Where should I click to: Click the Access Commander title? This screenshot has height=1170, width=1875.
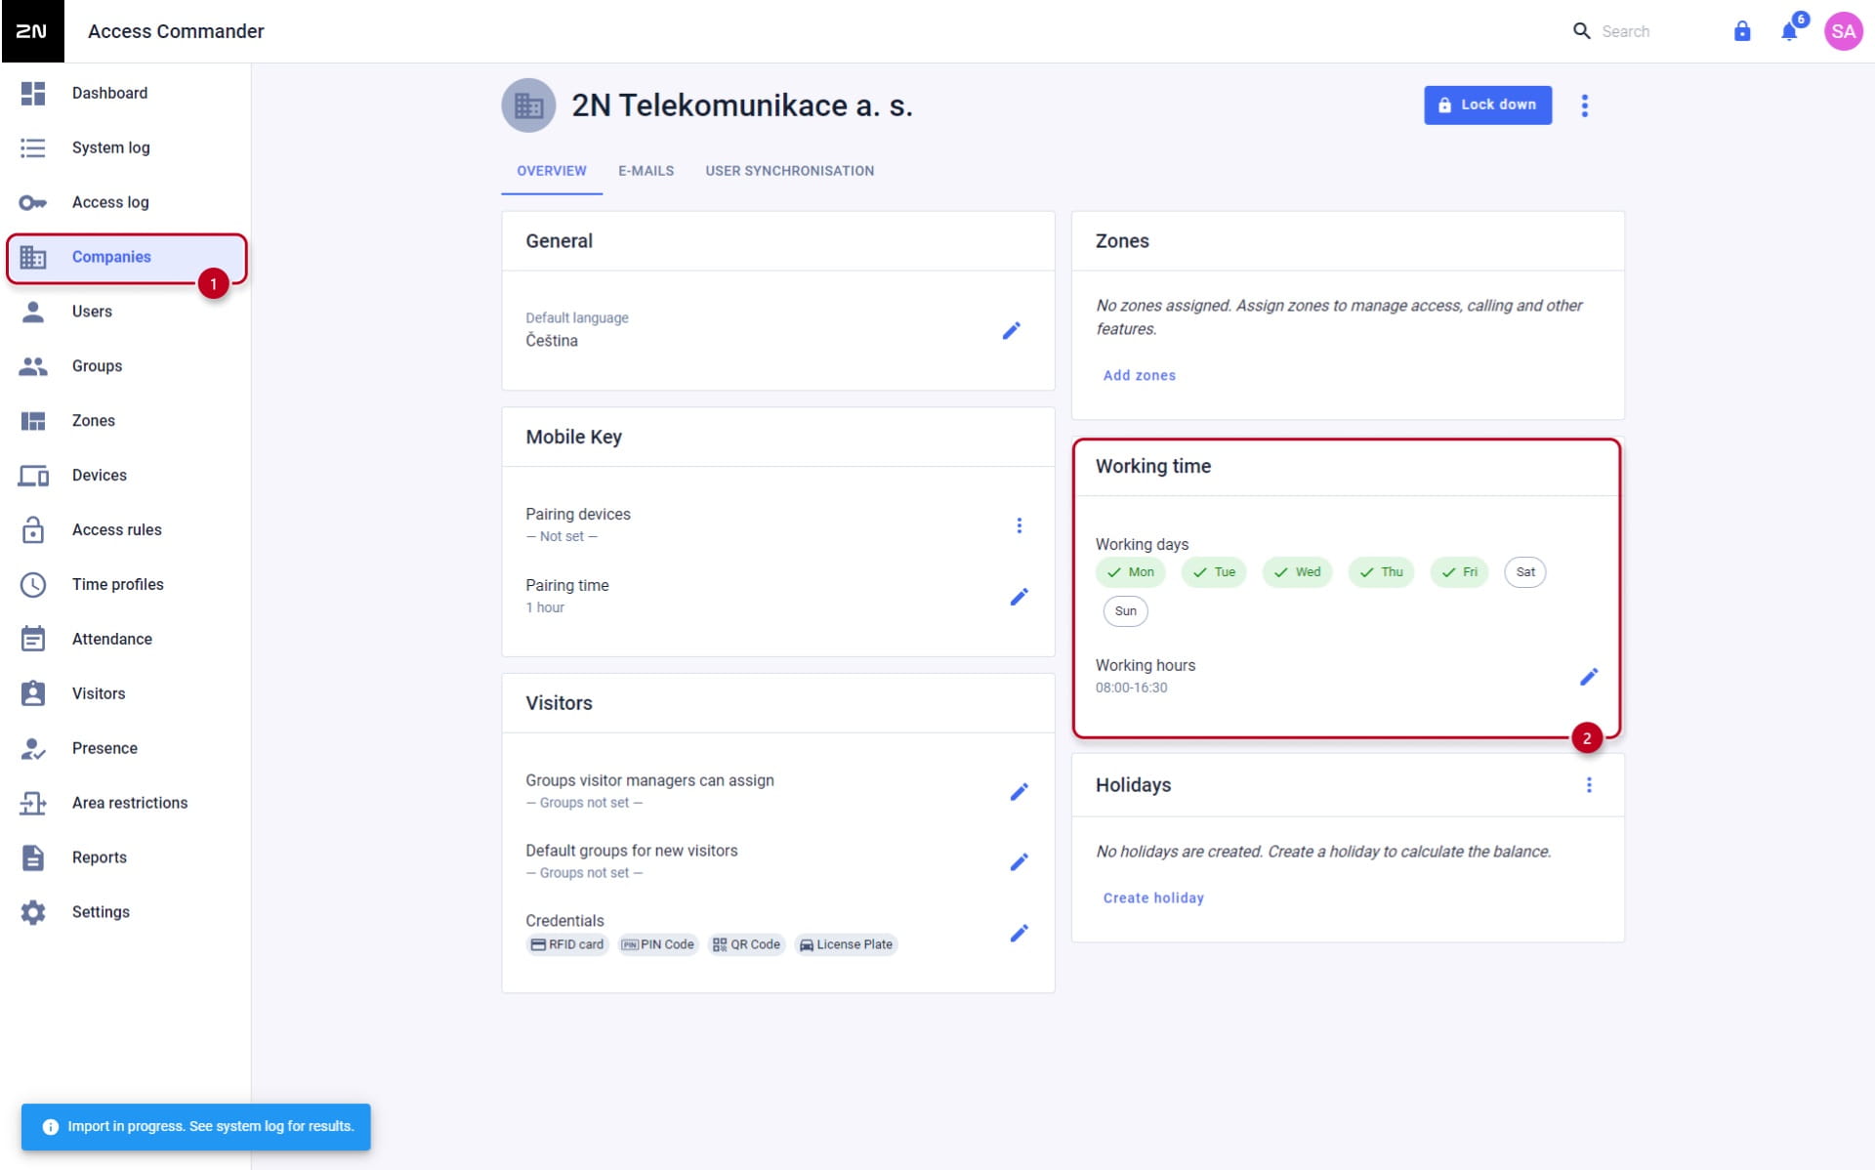176,31
